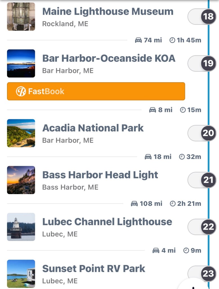Open Acadia National Park stop details

click(93, 128)
